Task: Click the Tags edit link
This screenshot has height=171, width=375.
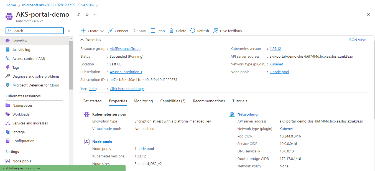Action: pos(93,89)
